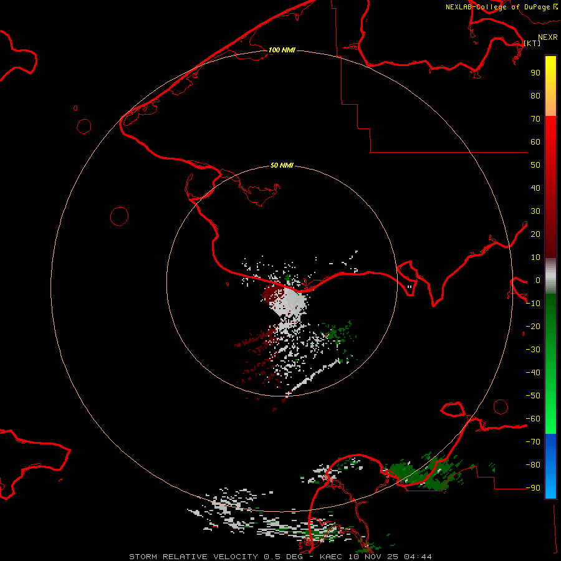Click the "-50" scale value
This screenshot has width=561, height=561.
[x=533, y=395]
